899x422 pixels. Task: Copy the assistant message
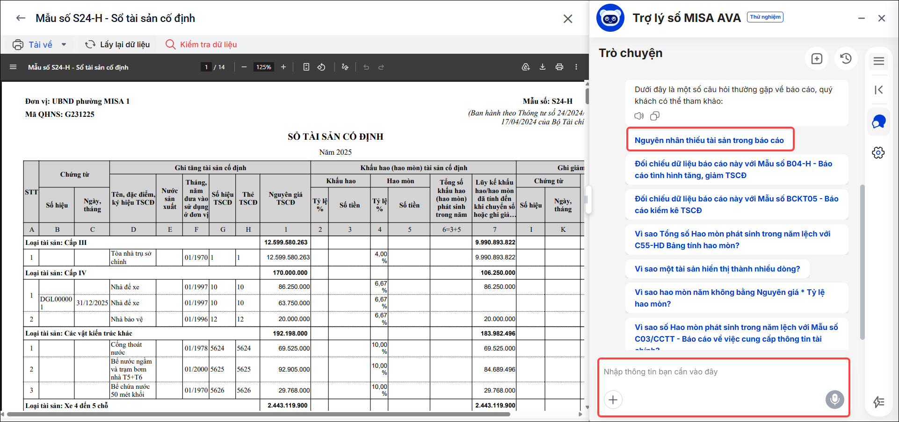655,116
